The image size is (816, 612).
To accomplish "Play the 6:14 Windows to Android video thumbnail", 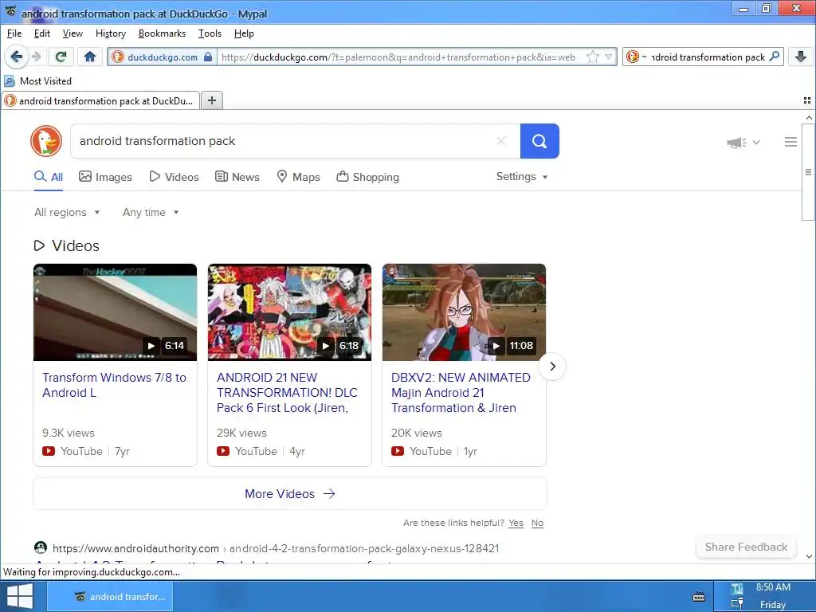I will pos(115,312).
